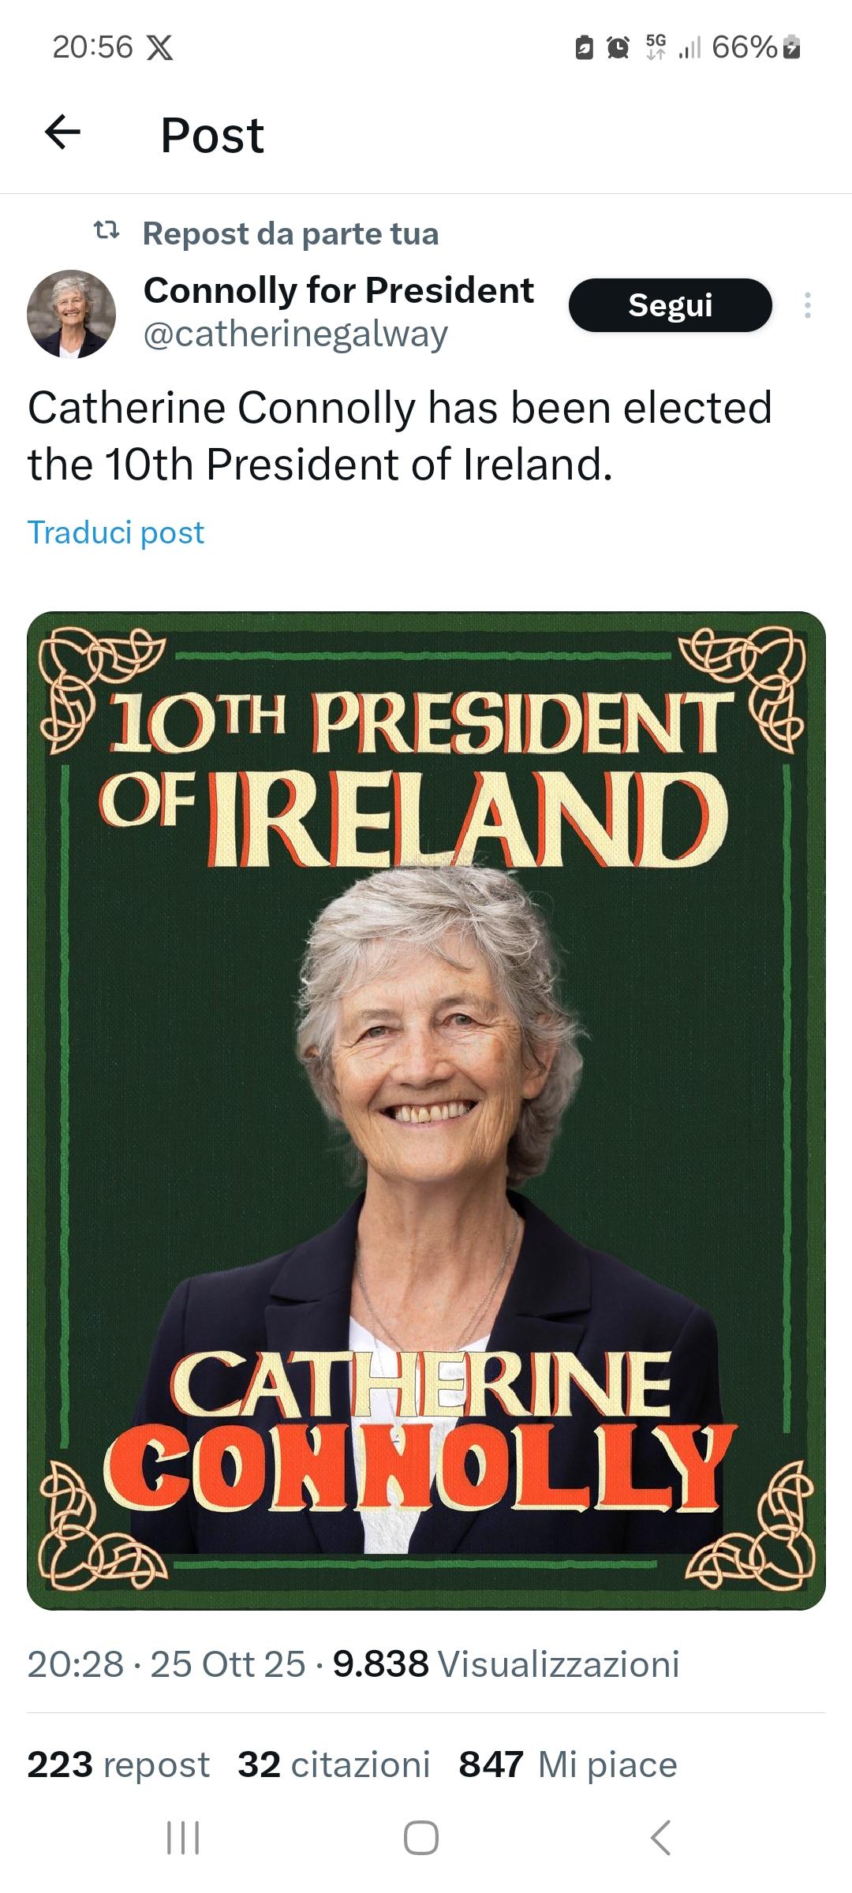Tap the Traduci post link

coord(116,533)
